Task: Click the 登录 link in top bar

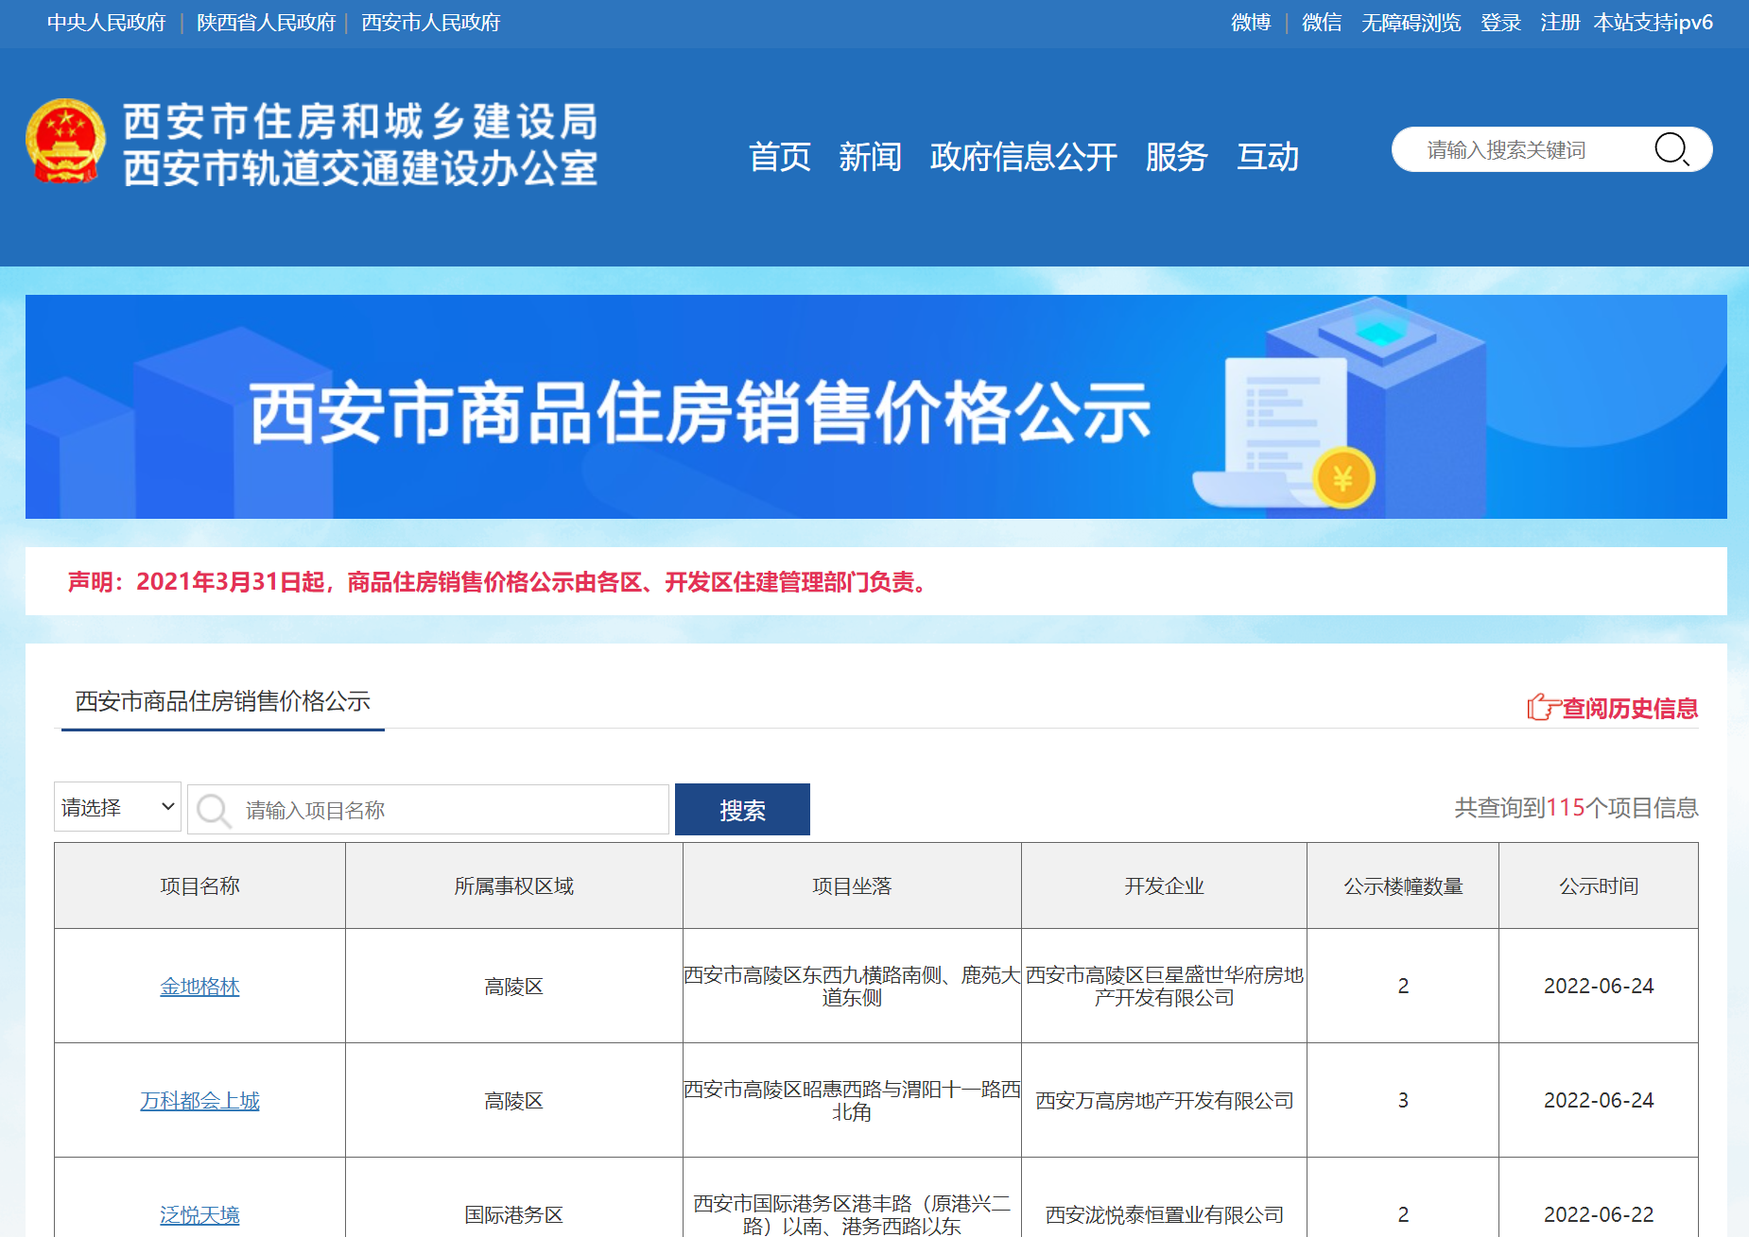Action: [1500, 23]
